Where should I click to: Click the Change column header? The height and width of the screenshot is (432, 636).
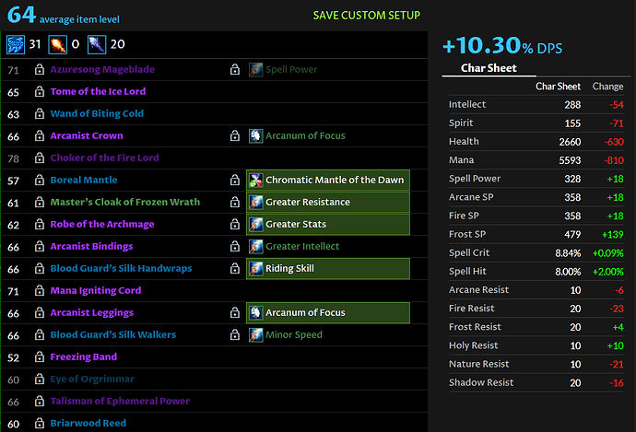607,87
